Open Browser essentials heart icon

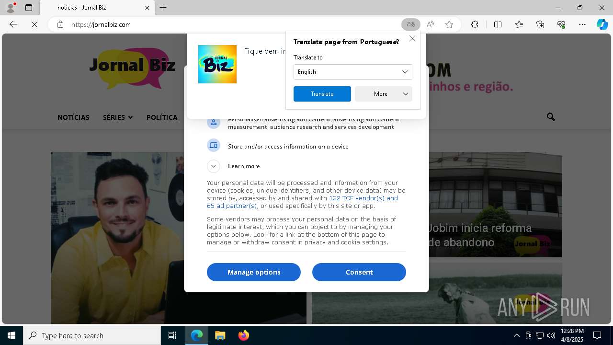(561, 24)
